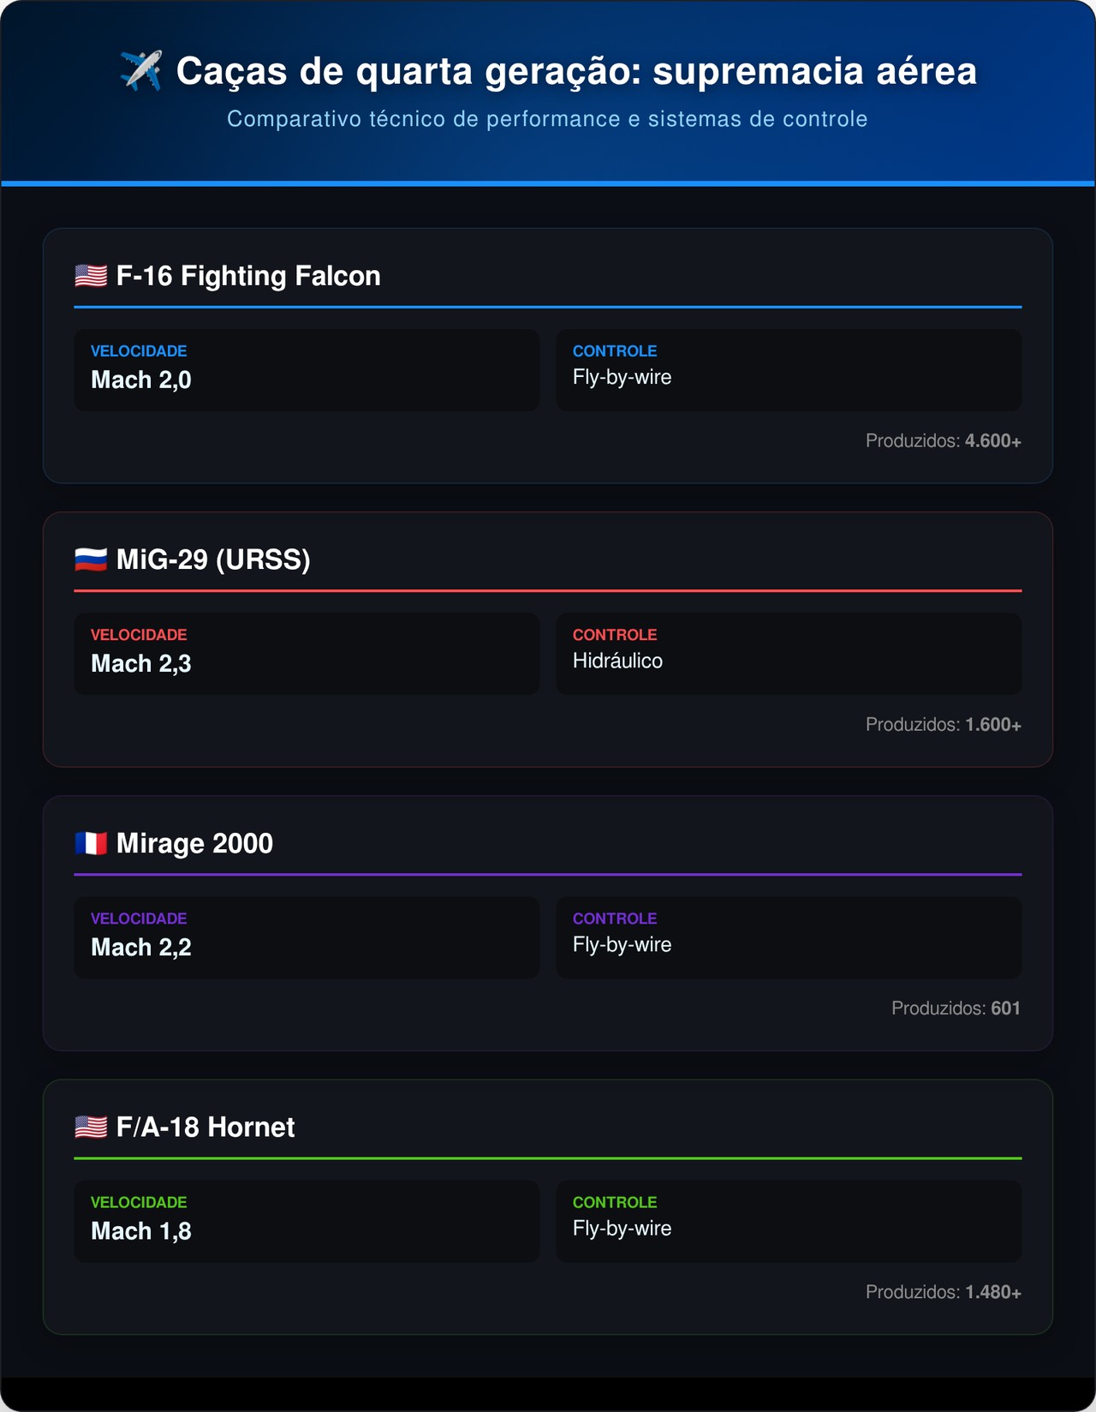
Task: Click the main page title heading
Action: pyautogui.click(x=576, y=71)
